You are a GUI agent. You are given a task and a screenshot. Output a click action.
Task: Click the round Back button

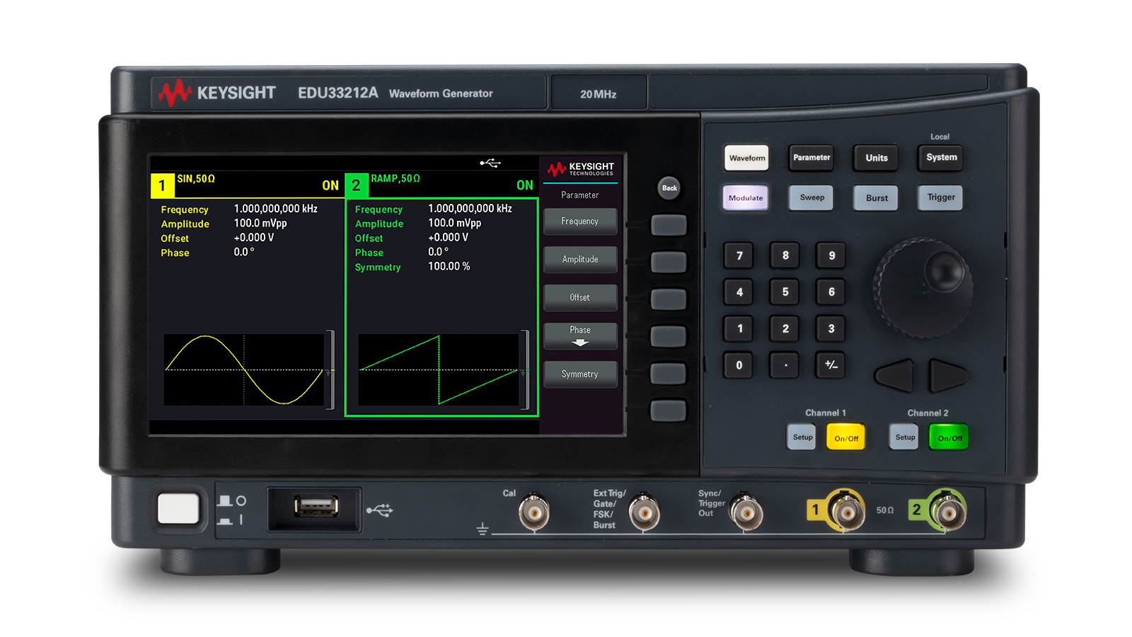pyautogui.click(x=669, y=188)
